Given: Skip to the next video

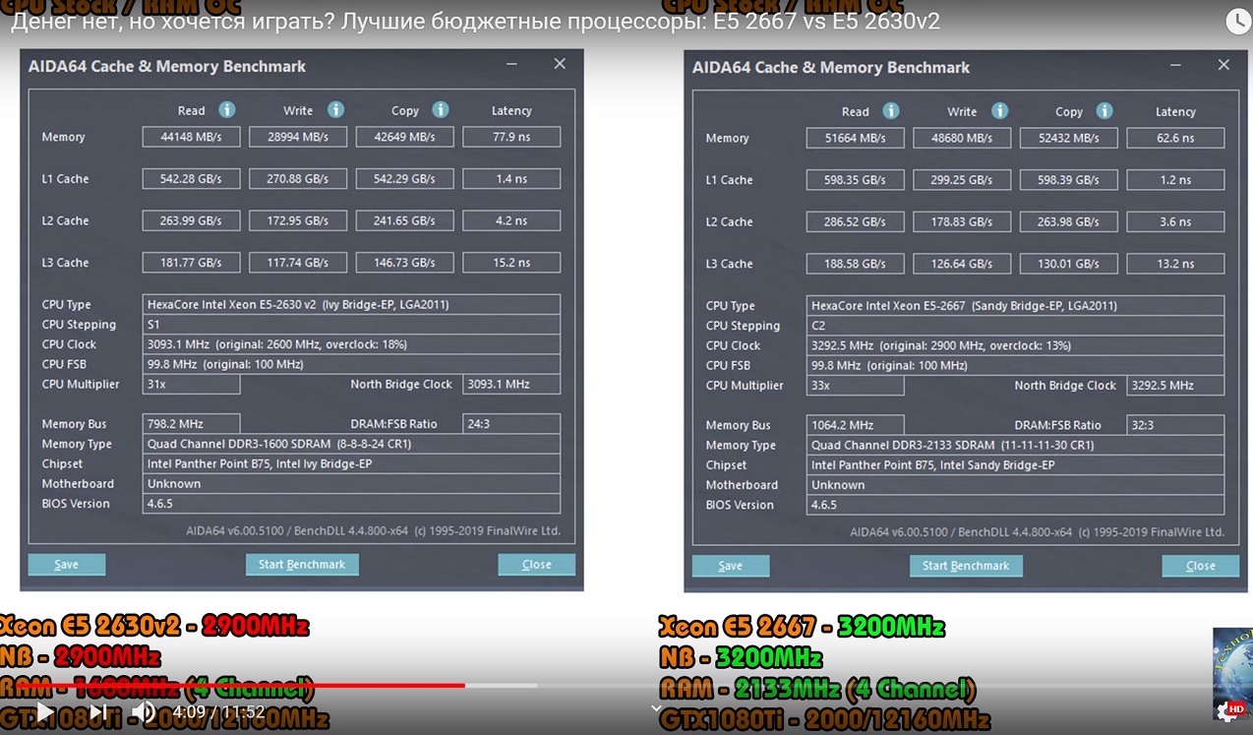Looking at the screenshot, I should click(x=98, y=711).
